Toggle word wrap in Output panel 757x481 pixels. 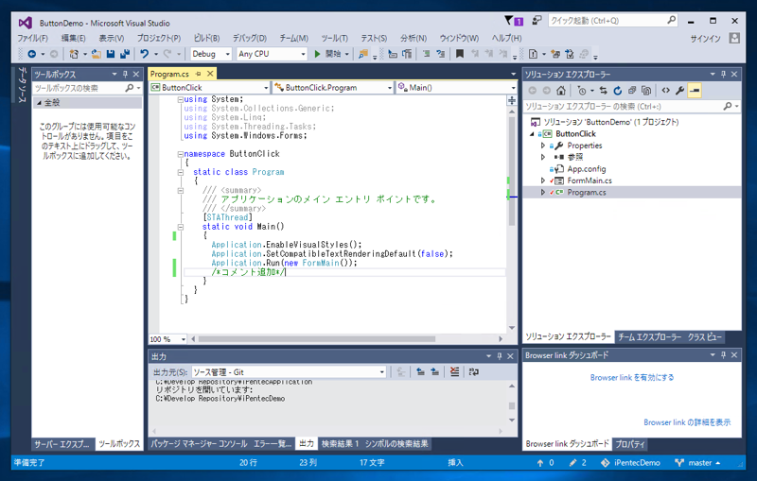pyautogui.click(x=474, y=371)
